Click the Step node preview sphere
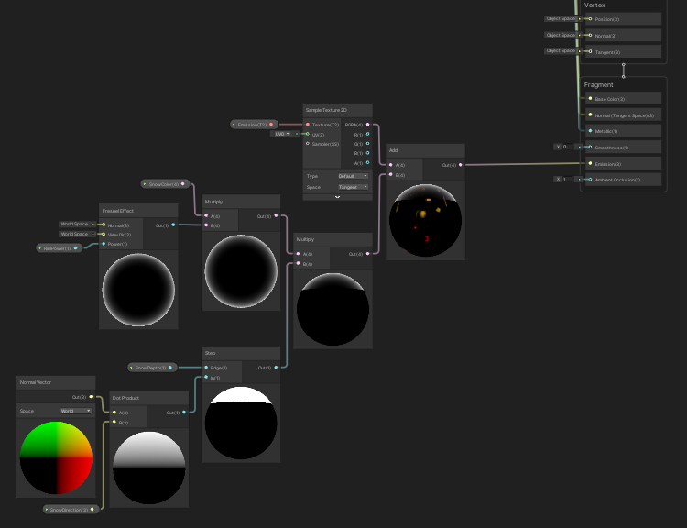 [241, 423]
